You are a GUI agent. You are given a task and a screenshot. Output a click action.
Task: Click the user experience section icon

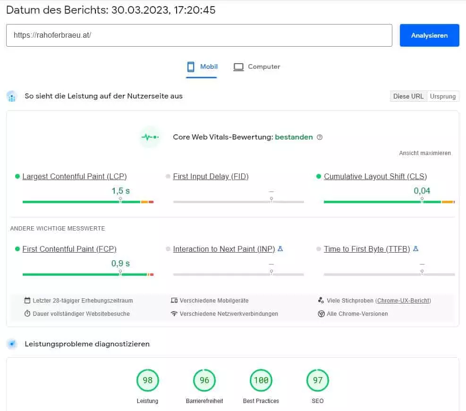click(12, 97)
